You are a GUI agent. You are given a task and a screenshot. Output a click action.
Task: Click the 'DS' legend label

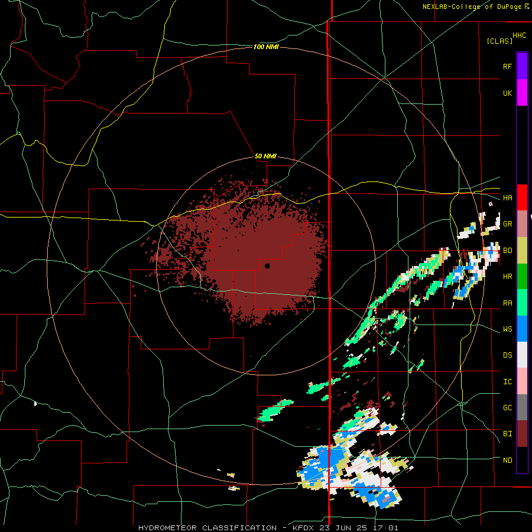(x=507, y=355)
